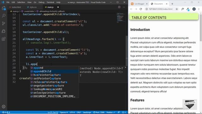The image size is (202, 114).
Task: Click the Split Editor icon
Action: pos(119,7)
